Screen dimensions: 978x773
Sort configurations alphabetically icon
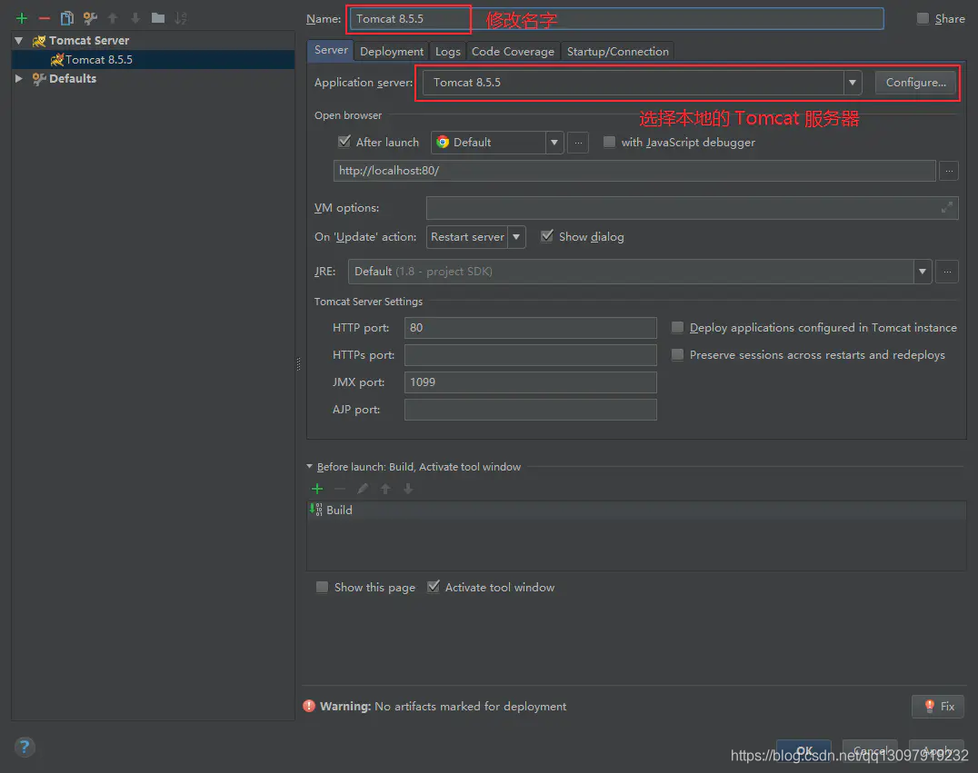(181, 18)
